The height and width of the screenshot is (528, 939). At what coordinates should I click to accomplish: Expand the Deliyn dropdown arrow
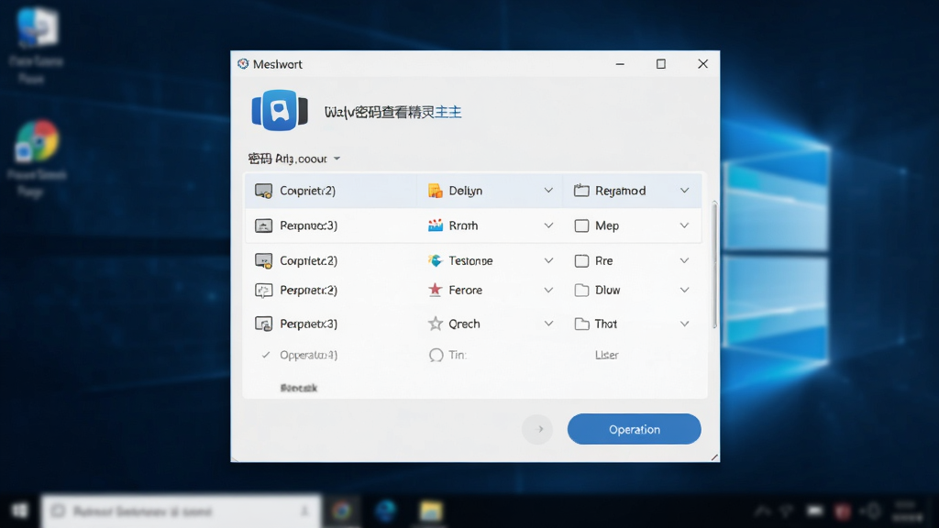point(548,191)
